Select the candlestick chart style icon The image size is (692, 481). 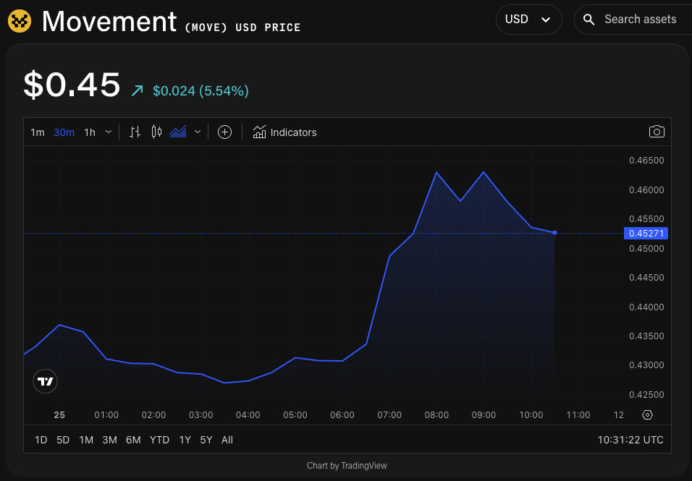click(156, 132)
